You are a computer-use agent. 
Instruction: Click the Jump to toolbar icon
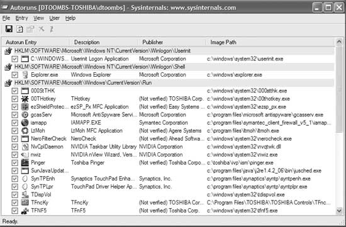52,29
